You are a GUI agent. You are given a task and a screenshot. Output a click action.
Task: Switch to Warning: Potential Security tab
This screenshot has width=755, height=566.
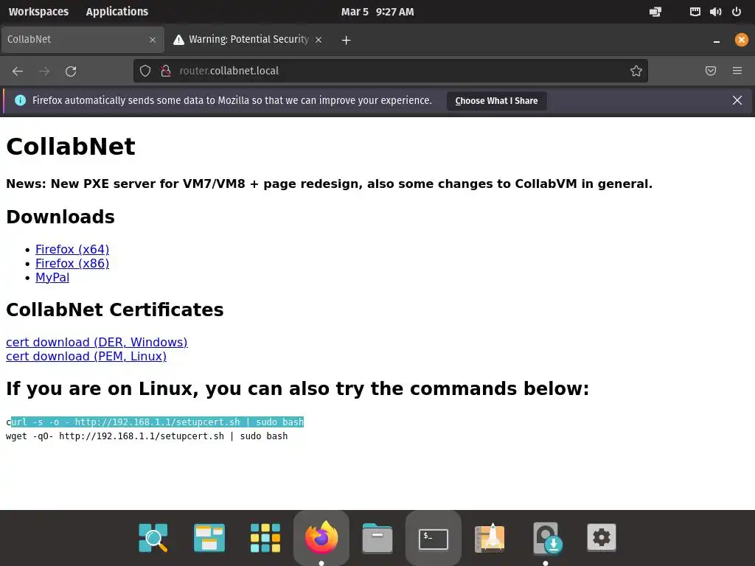click(x=248, y=40)
